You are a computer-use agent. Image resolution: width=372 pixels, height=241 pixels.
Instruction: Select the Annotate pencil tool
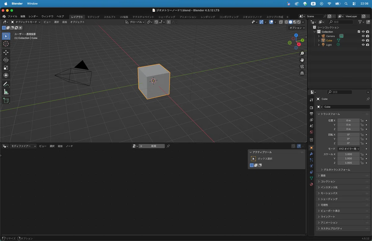6,84
